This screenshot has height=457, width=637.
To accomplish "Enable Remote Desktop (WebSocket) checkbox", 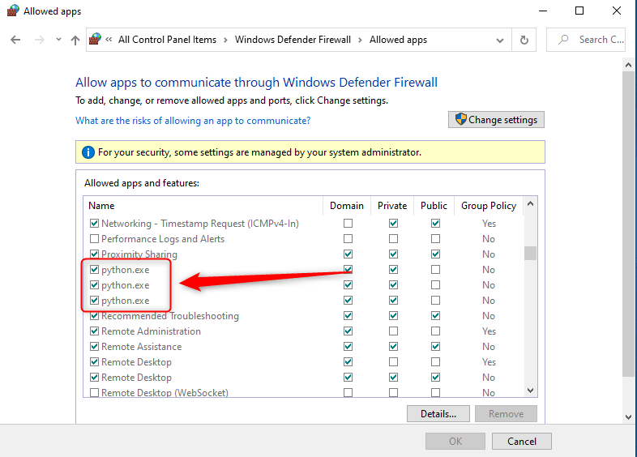I will (94, 392).
